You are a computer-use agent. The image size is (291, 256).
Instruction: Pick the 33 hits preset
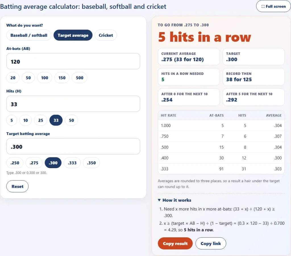pyautogui.click(x=56, y=120)
